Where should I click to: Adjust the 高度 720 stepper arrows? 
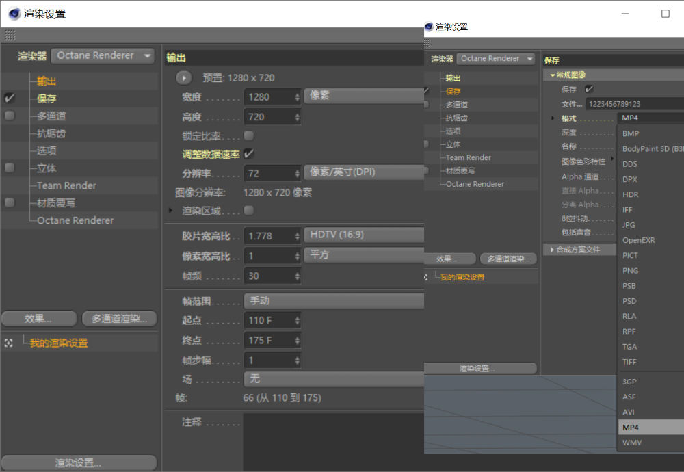[297, 117]
